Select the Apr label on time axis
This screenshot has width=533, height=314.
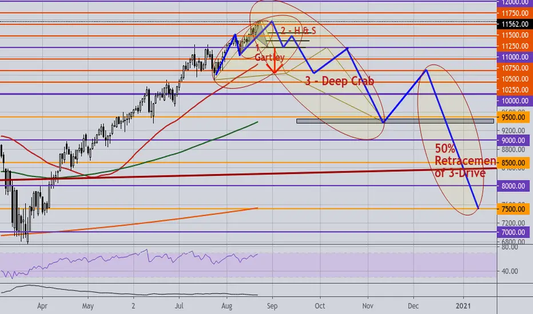42,306
